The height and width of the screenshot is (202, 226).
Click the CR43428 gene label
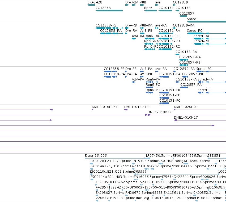[x=95, y=2]
